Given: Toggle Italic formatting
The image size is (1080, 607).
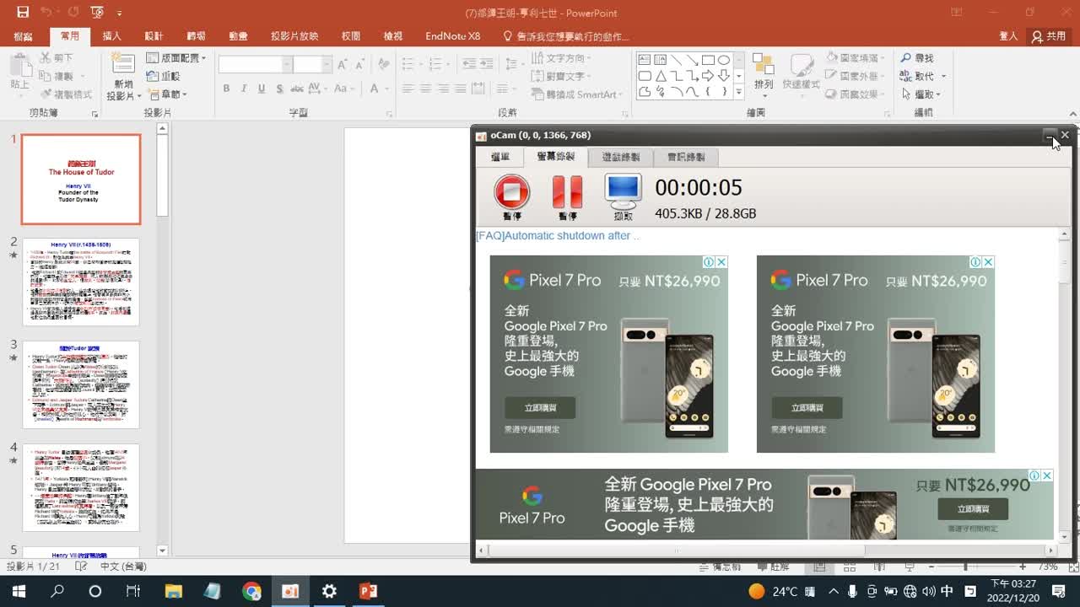Looking at the screenshot, I should pyautogui.click(x=244, y=89).
